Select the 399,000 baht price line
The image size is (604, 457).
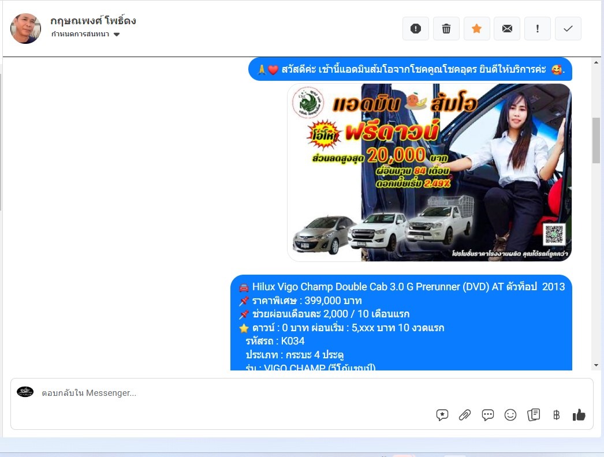300,300
